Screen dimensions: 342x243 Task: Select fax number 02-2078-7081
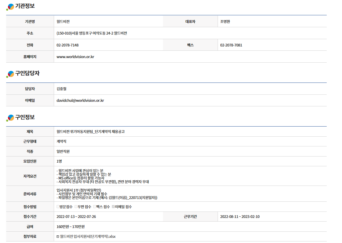231,45
